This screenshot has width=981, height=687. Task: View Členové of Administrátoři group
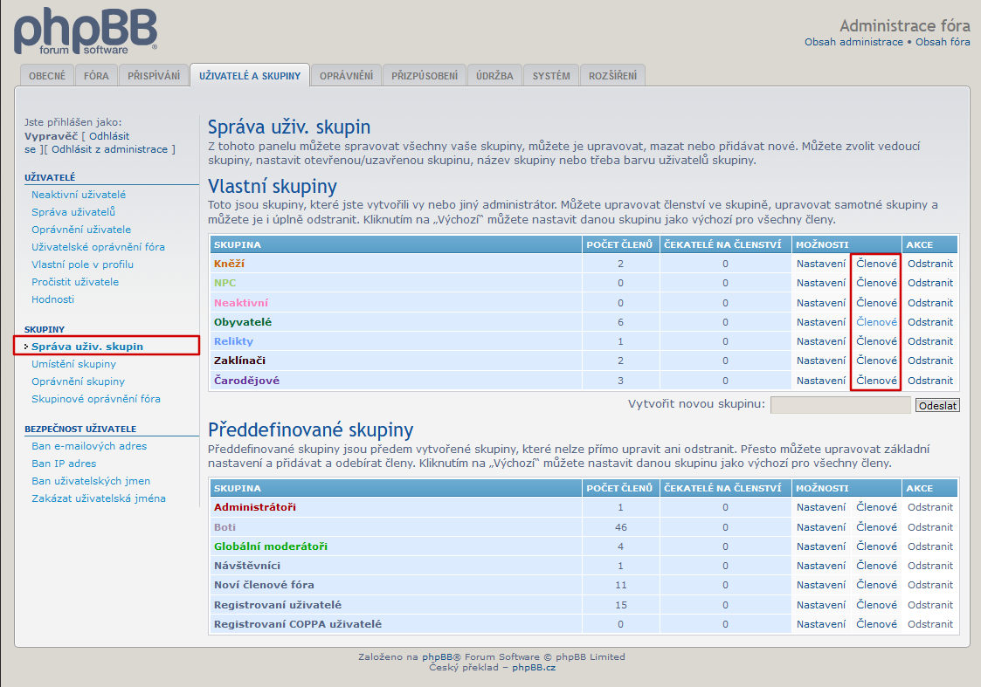click(x=876, y=507)
